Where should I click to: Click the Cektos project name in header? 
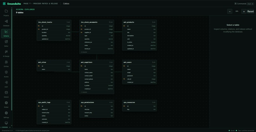66,3
